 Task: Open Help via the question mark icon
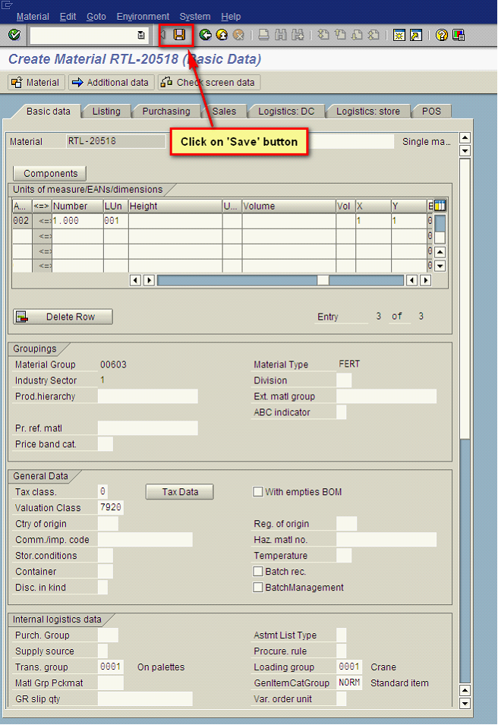pyautogui.click(x=442, y=35)
